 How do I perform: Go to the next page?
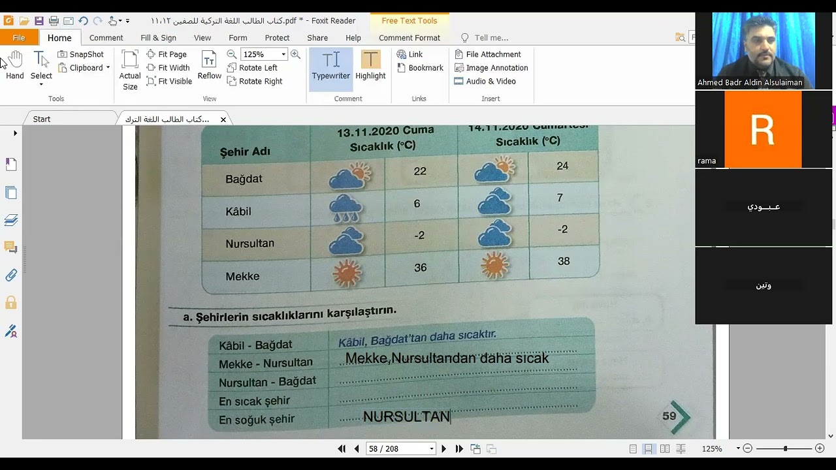click(x=444, y=448)
